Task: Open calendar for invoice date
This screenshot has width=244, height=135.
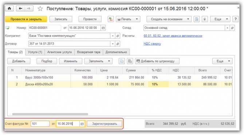Action: pyautogui.click(x=82, y=124)
